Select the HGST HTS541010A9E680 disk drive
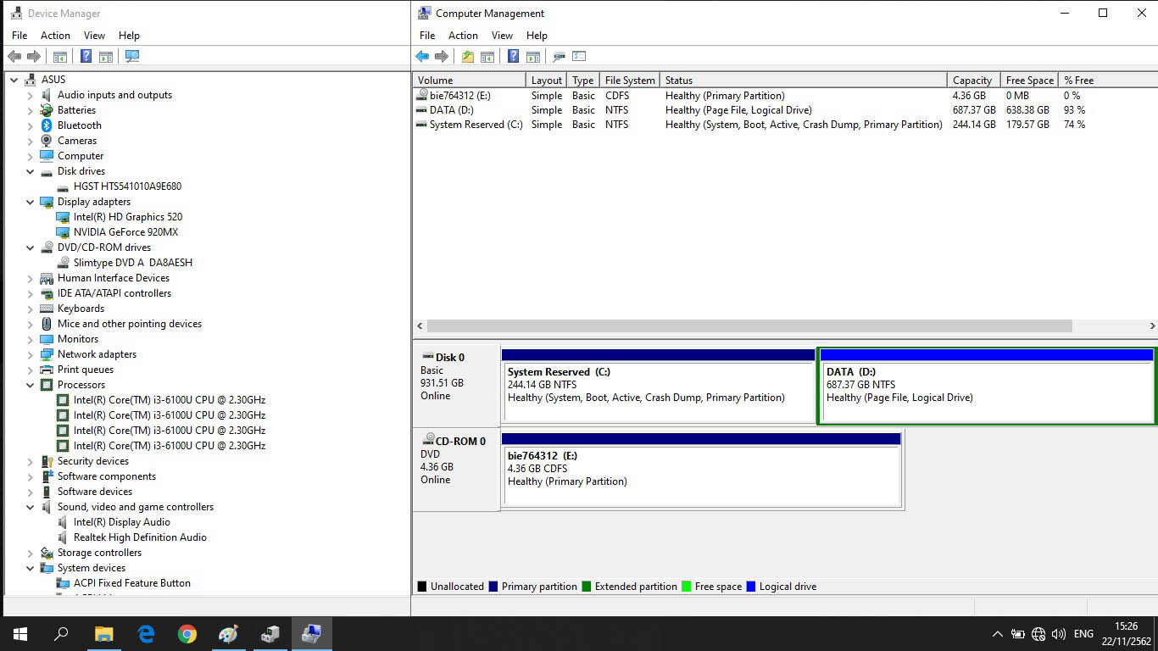1158x651 pixels. tap(127, 186)
